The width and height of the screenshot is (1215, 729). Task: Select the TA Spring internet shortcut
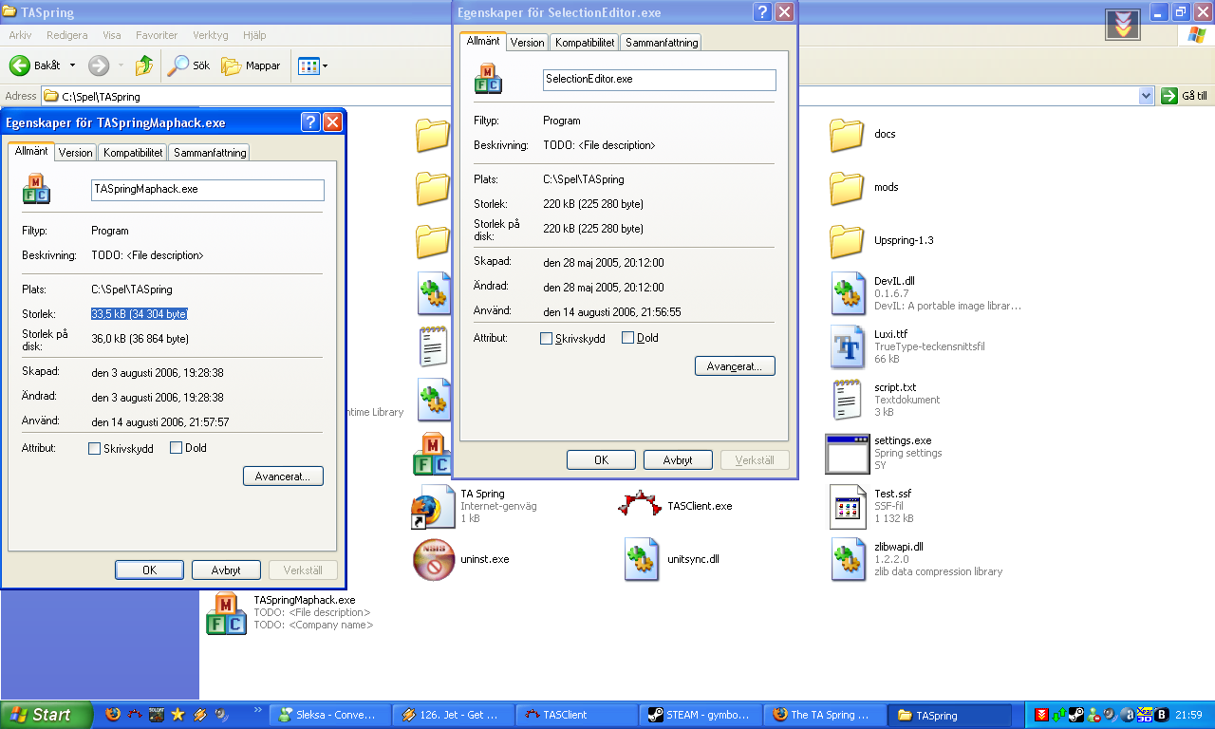tap(475, 506)
